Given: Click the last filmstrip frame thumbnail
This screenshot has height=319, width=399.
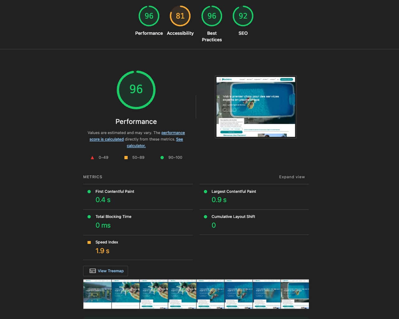Looking at the screenshot, I should [x=295, y=294].
